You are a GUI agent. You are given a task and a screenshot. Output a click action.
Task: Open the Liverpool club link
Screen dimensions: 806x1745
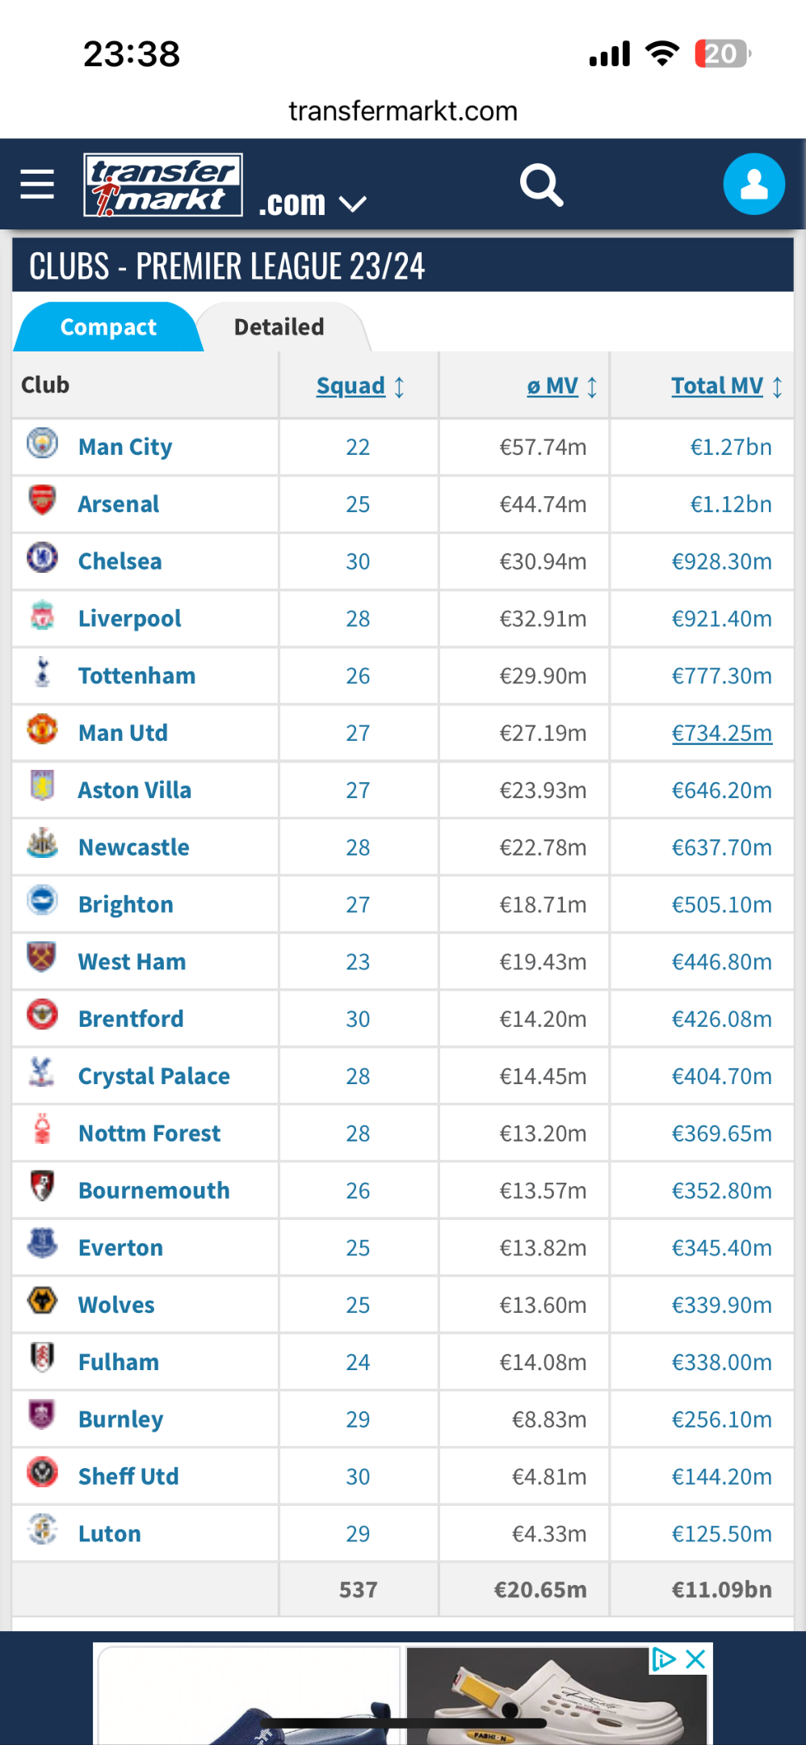(x=129, y=619)
